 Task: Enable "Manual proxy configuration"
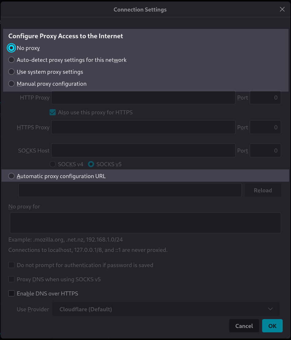click(x=11, y=83)
